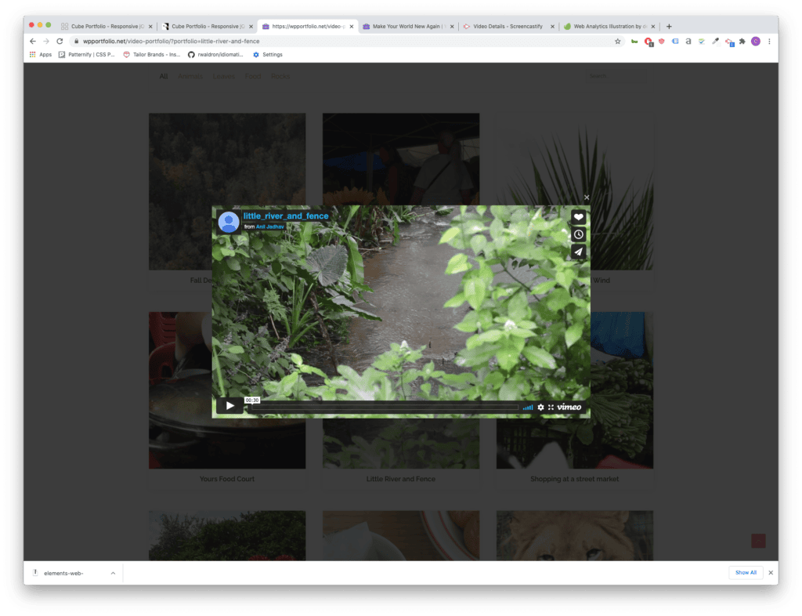The height and width of the screenshot is (616, 802).
Task: Open the Settings bookmark
Action: (268, 55)
